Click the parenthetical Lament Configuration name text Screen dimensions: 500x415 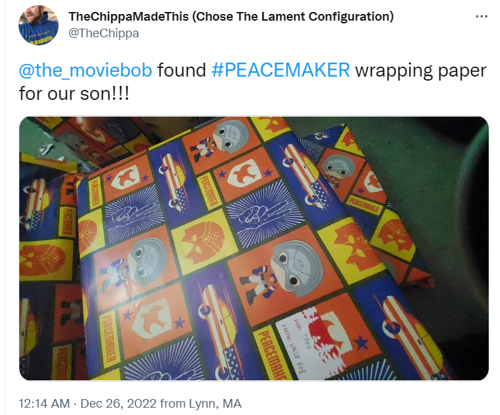[x=293, y=16]
